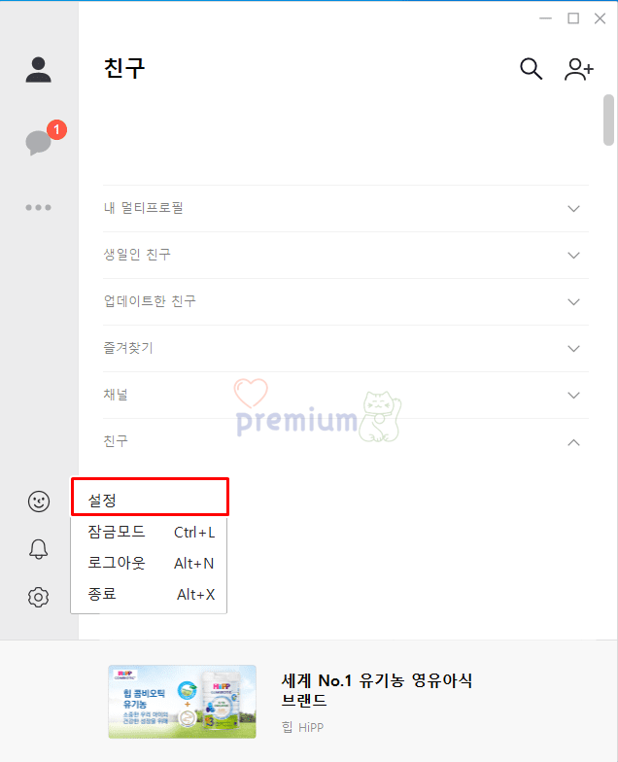
Task: Click the search magnifier icon
Action: pyautogui.click(x=531, y=69)
